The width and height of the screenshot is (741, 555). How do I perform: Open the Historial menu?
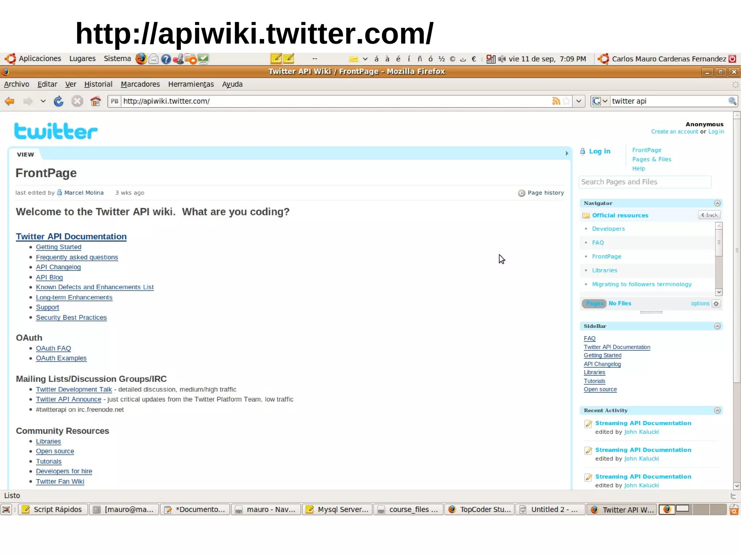pos(98,84)
